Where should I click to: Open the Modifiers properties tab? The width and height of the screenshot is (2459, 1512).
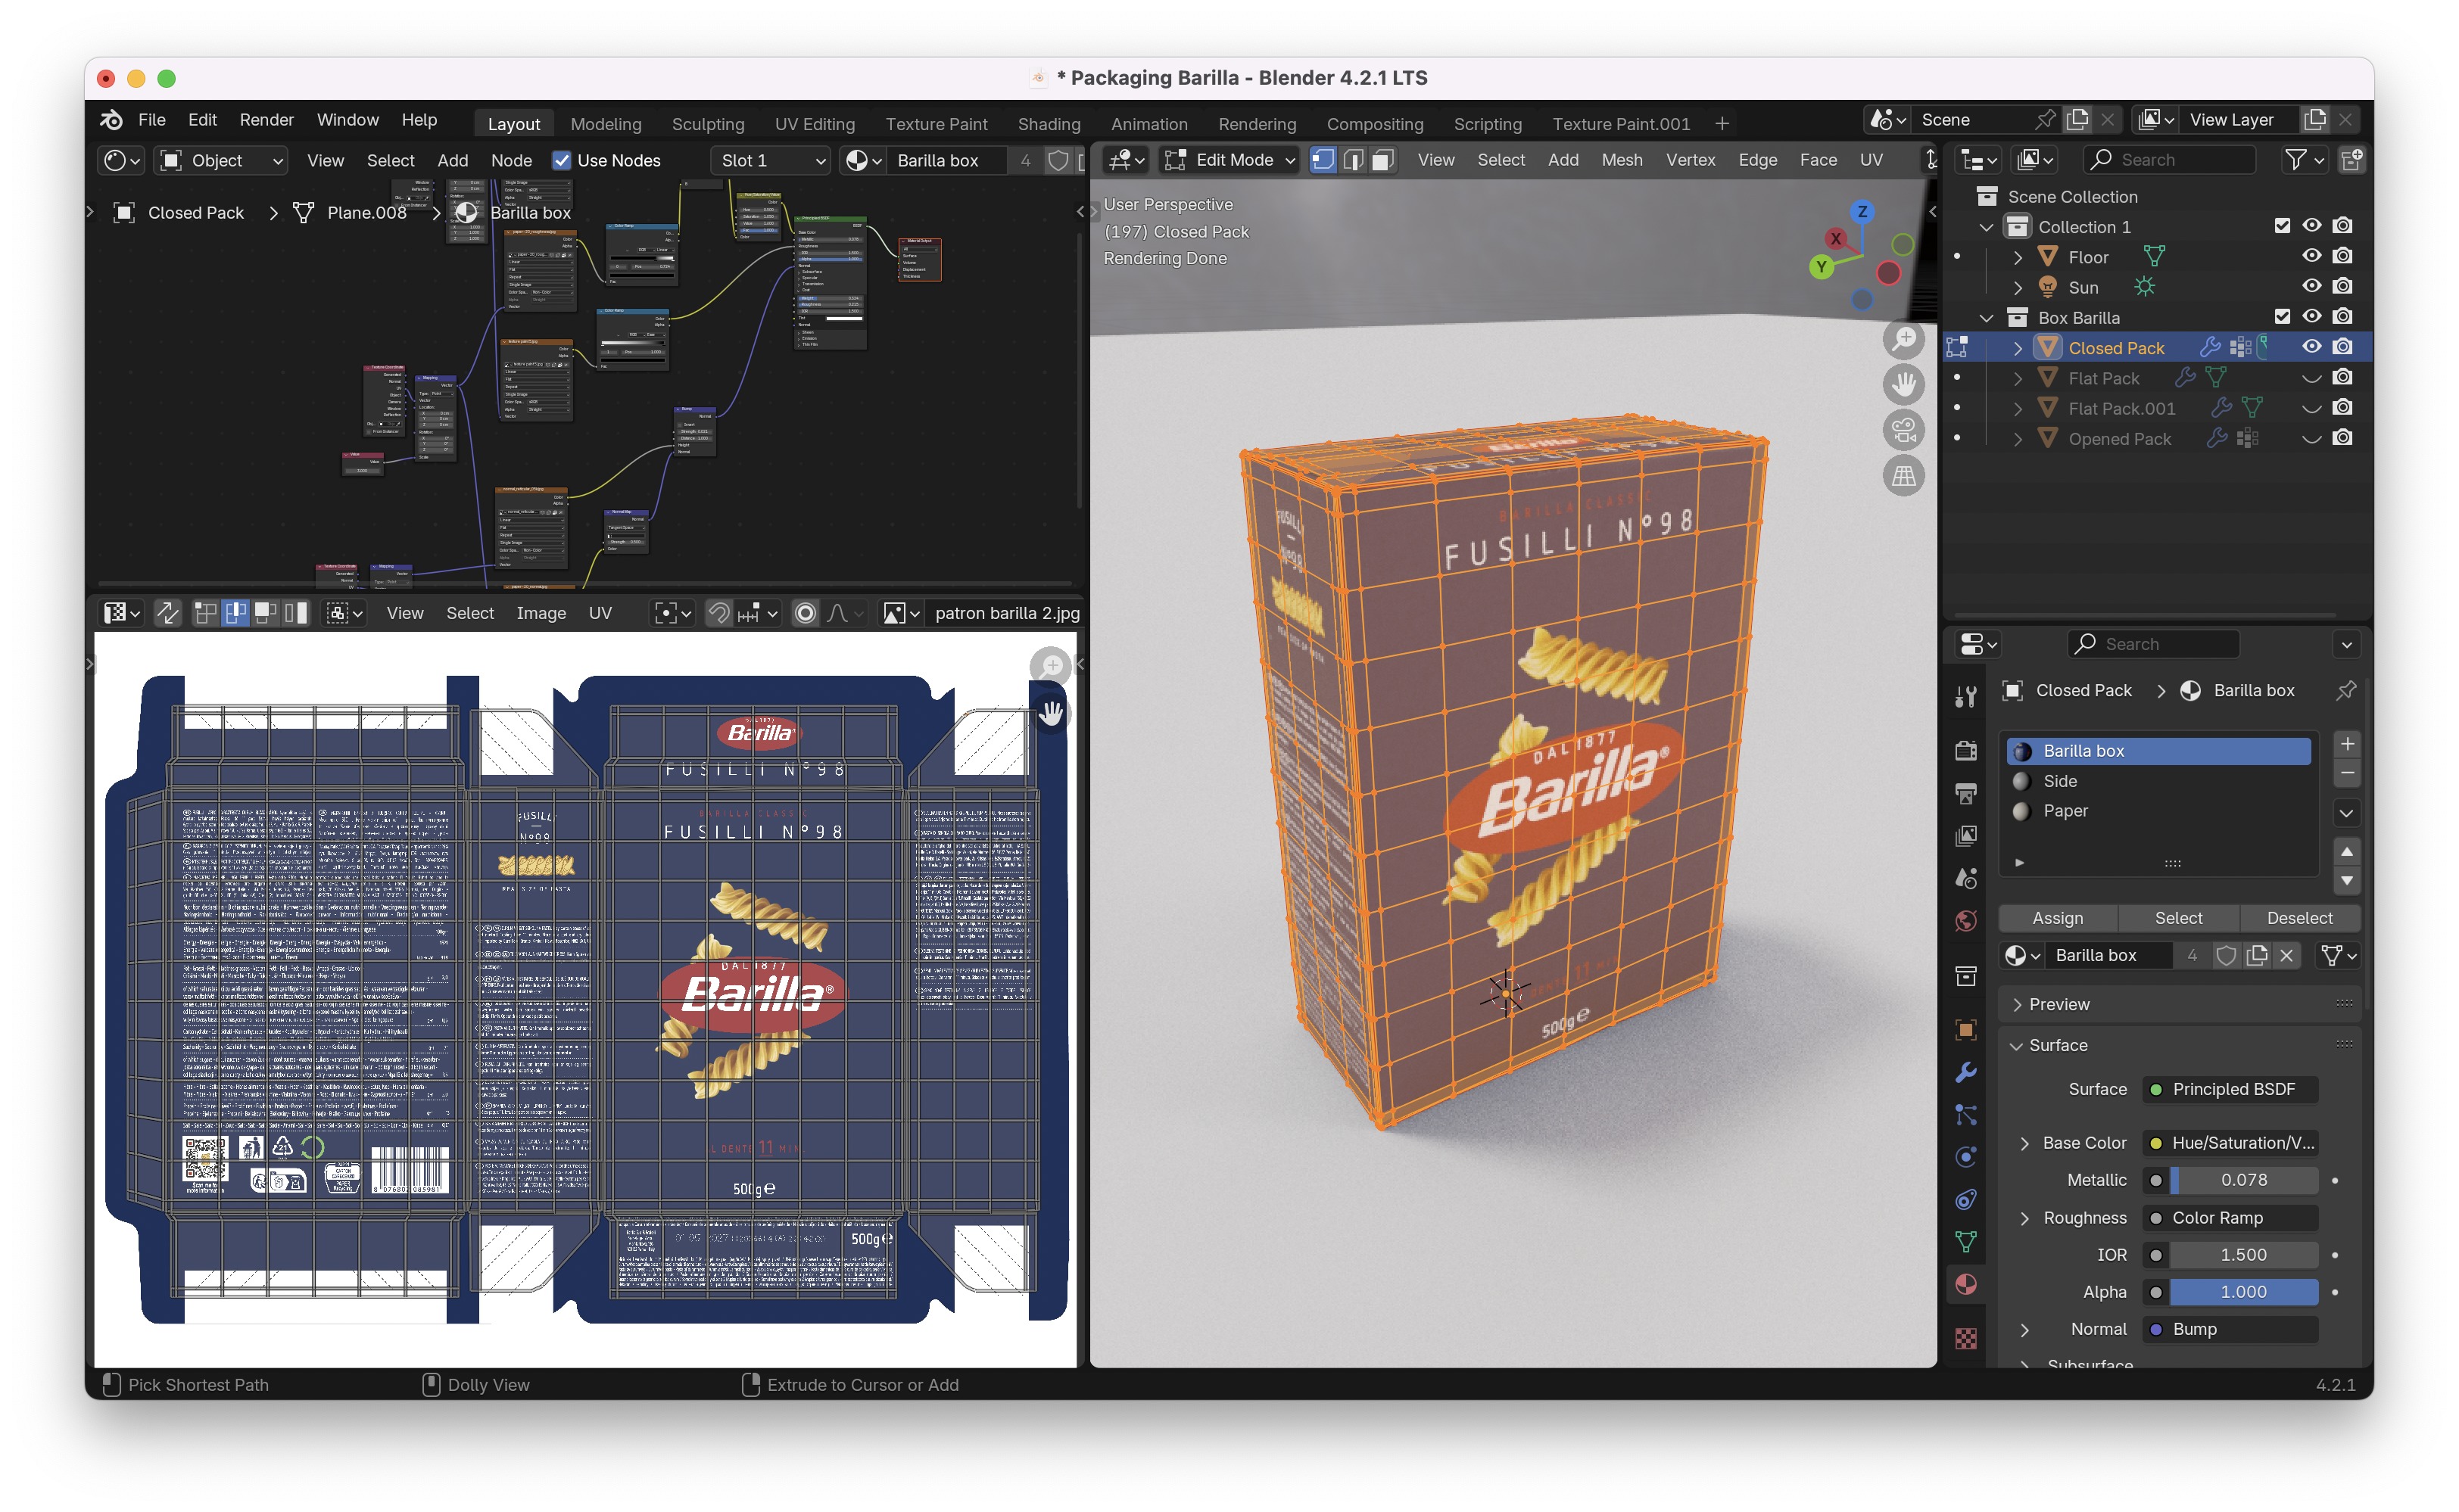point(1965,1073)
